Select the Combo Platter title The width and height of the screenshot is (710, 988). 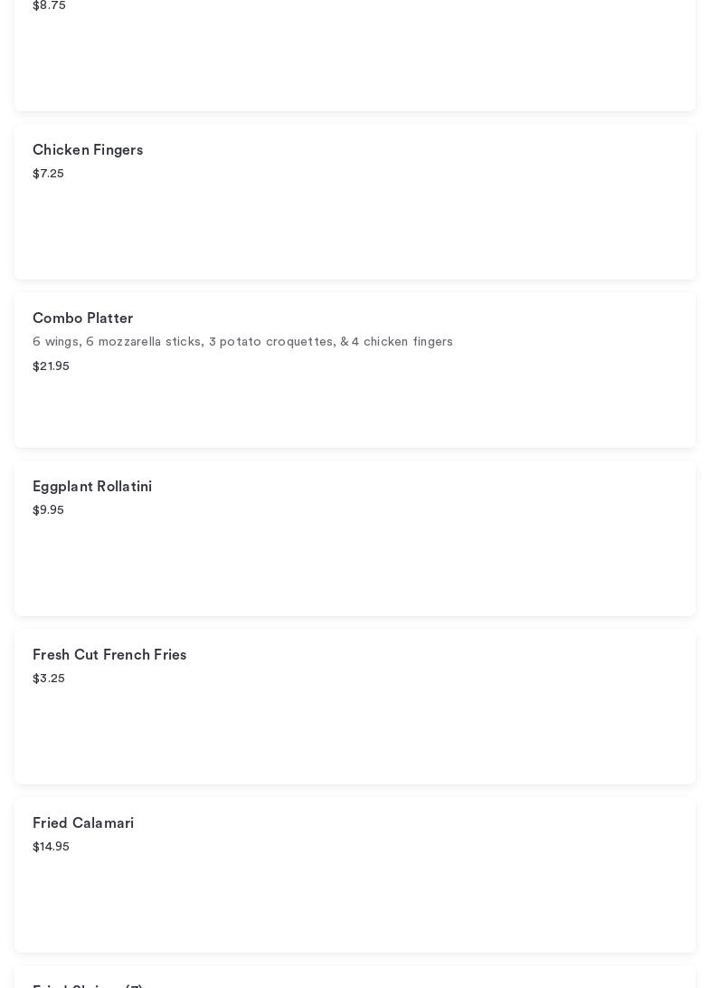point(82,318)
